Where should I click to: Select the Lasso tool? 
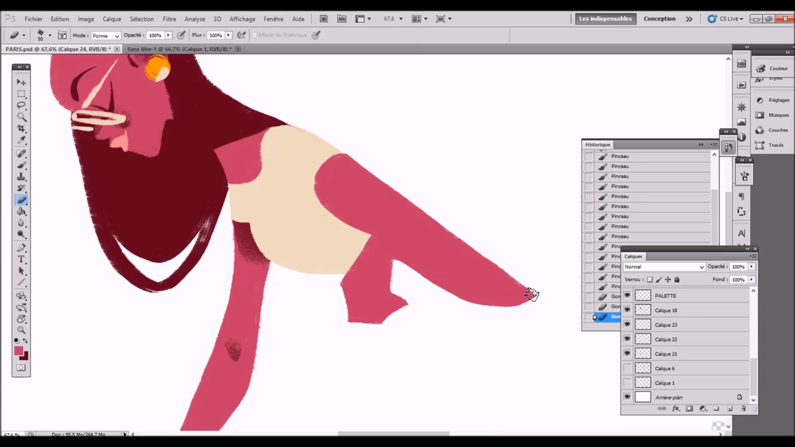tap(21, 105)
